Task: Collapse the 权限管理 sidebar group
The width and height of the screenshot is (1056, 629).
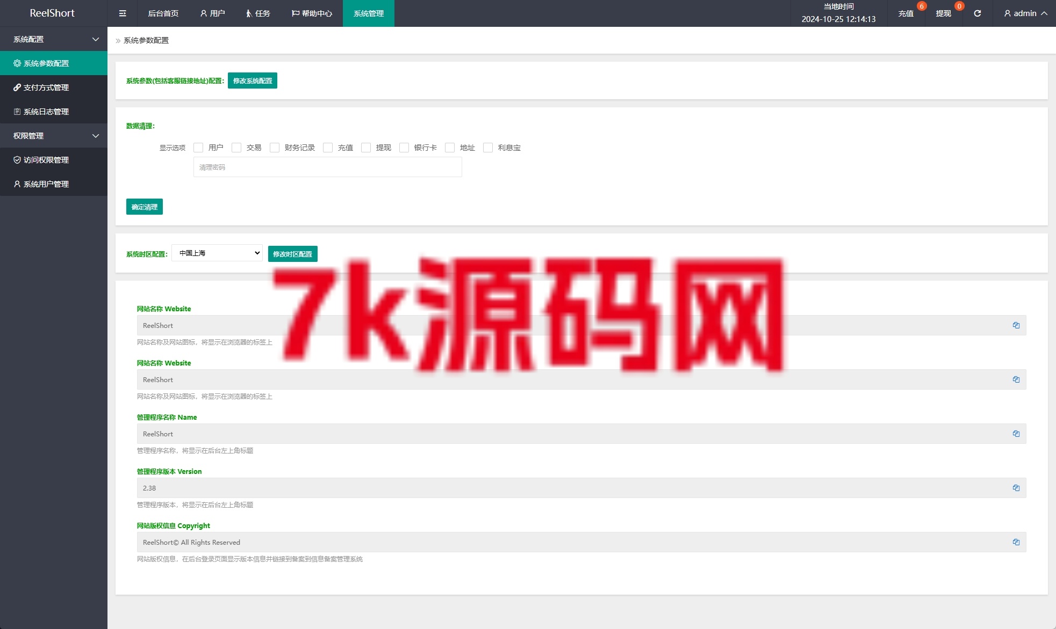Action: [x=54, y=136]
